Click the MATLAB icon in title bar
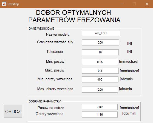153x123 pixels. (x=4, y=4)
